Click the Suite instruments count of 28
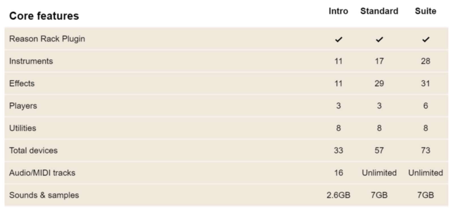459x217 pixels. (425, 61)
